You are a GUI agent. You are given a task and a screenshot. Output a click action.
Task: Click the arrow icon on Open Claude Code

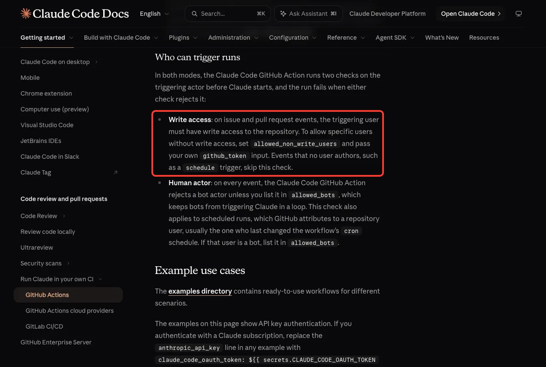(x=499, y=14)
